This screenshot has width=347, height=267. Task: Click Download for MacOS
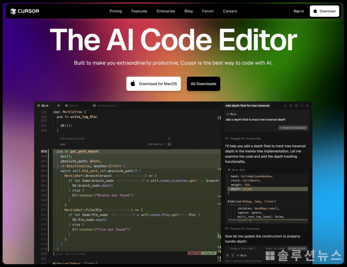(154, 84)
